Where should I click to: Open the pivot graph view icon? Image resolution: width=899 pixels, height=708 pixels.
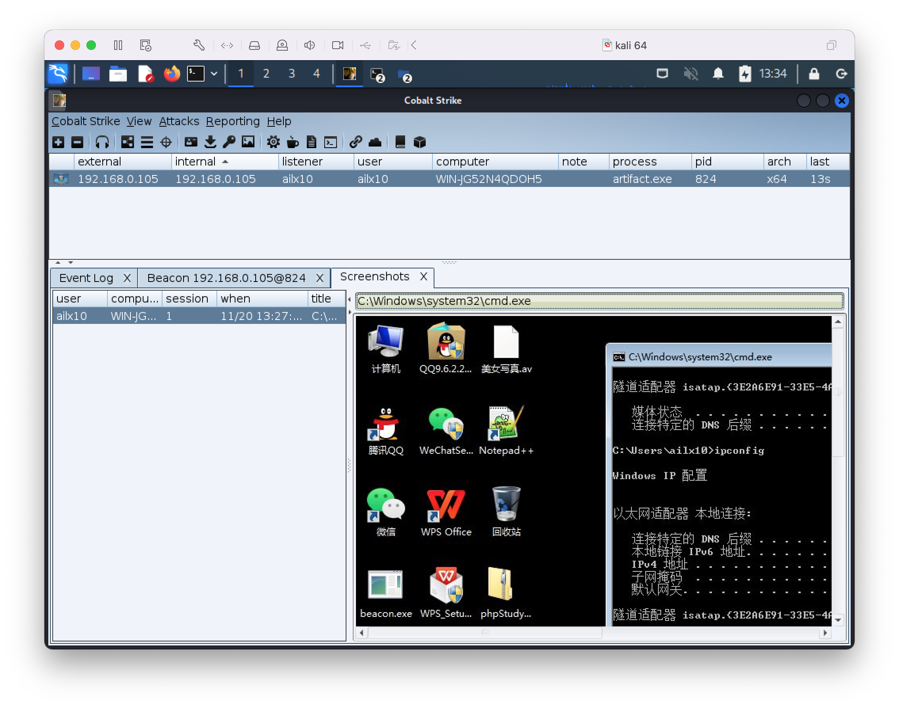[x=127, y=142]
